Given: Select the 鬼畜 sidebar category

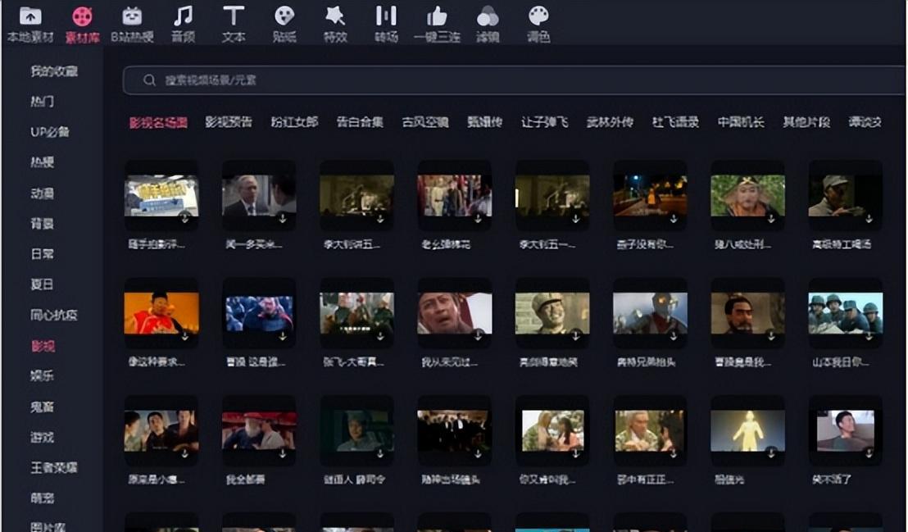Looking at the screenshot, I should tap(43, 407).
